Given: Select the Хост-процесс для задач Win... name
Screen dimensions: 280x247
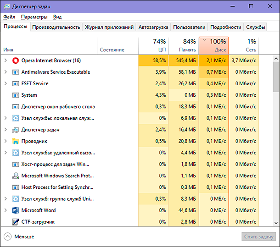Looking at the screenshot, I should (x=55, y=164).
